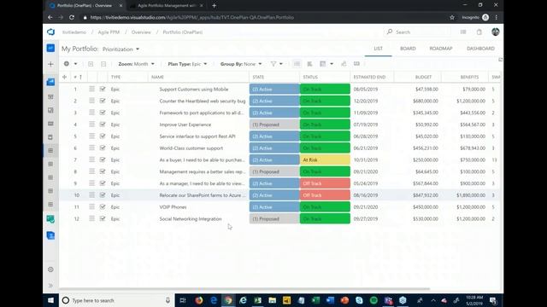The width and height of the screenshot is (547, 307).
Task: Click the shopping bag marketplace icon
Action: (479, 32)
